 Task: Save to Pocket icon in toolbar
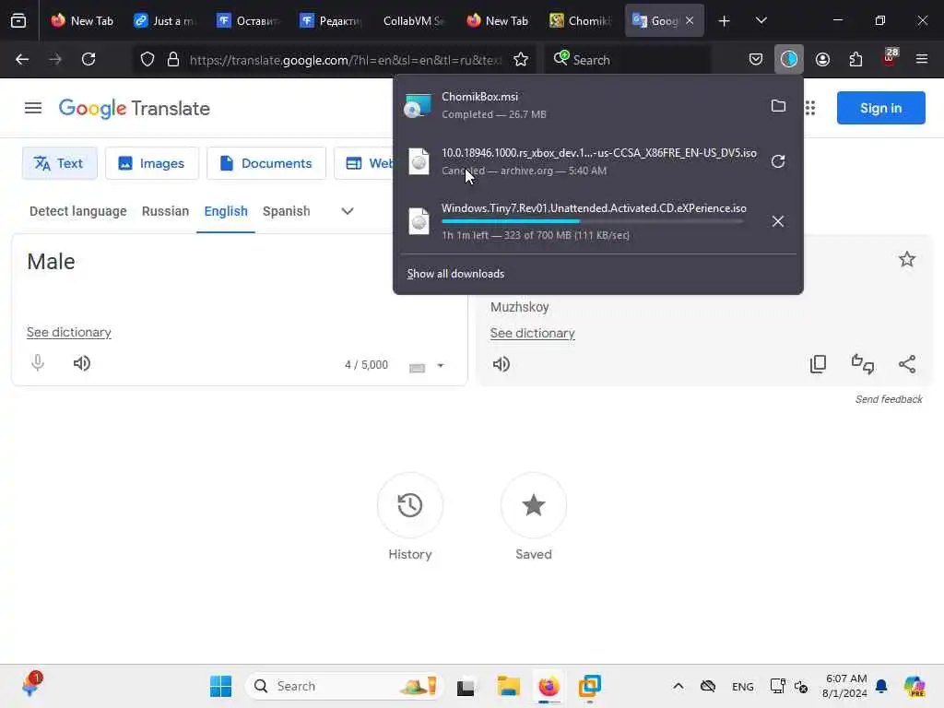tap(756, 59)
